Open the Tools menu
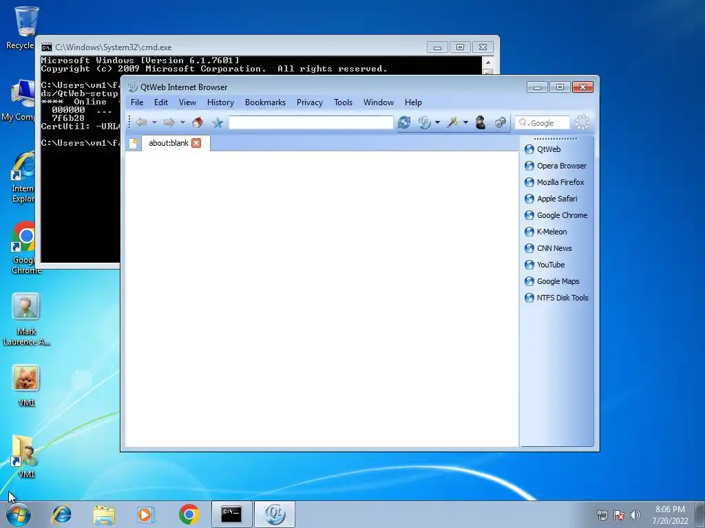 [x=343, y=102]
